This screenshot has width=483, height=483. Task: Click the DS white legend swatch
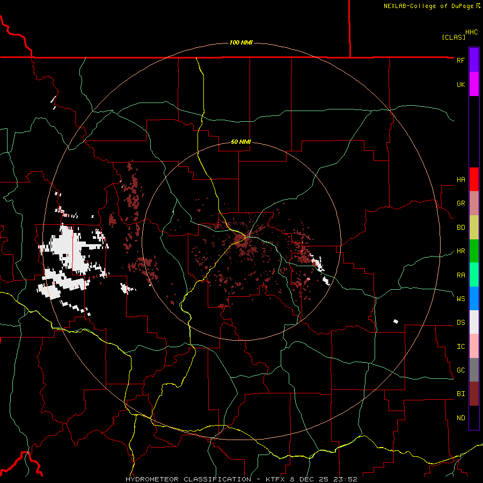point(474,322)
